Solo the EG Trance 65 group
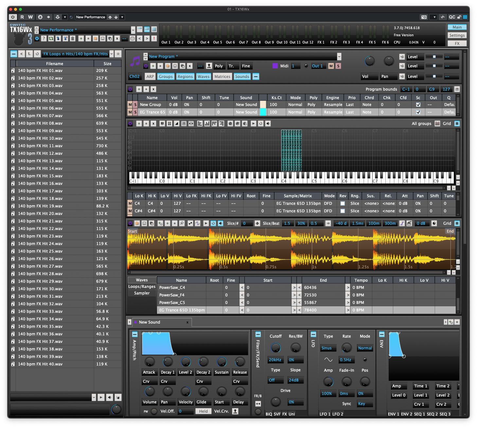Screen dimensions: 477x427 coord(135,112)
